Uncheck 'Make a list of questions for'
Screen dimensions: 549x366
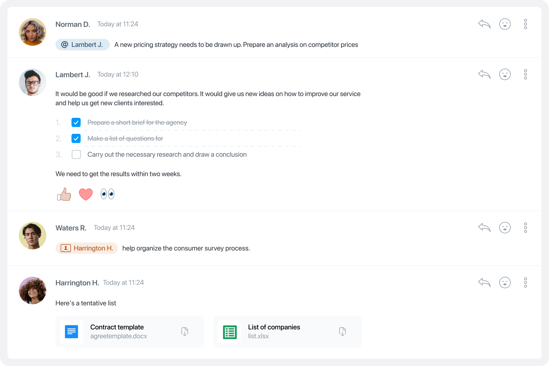click(76, 138)
